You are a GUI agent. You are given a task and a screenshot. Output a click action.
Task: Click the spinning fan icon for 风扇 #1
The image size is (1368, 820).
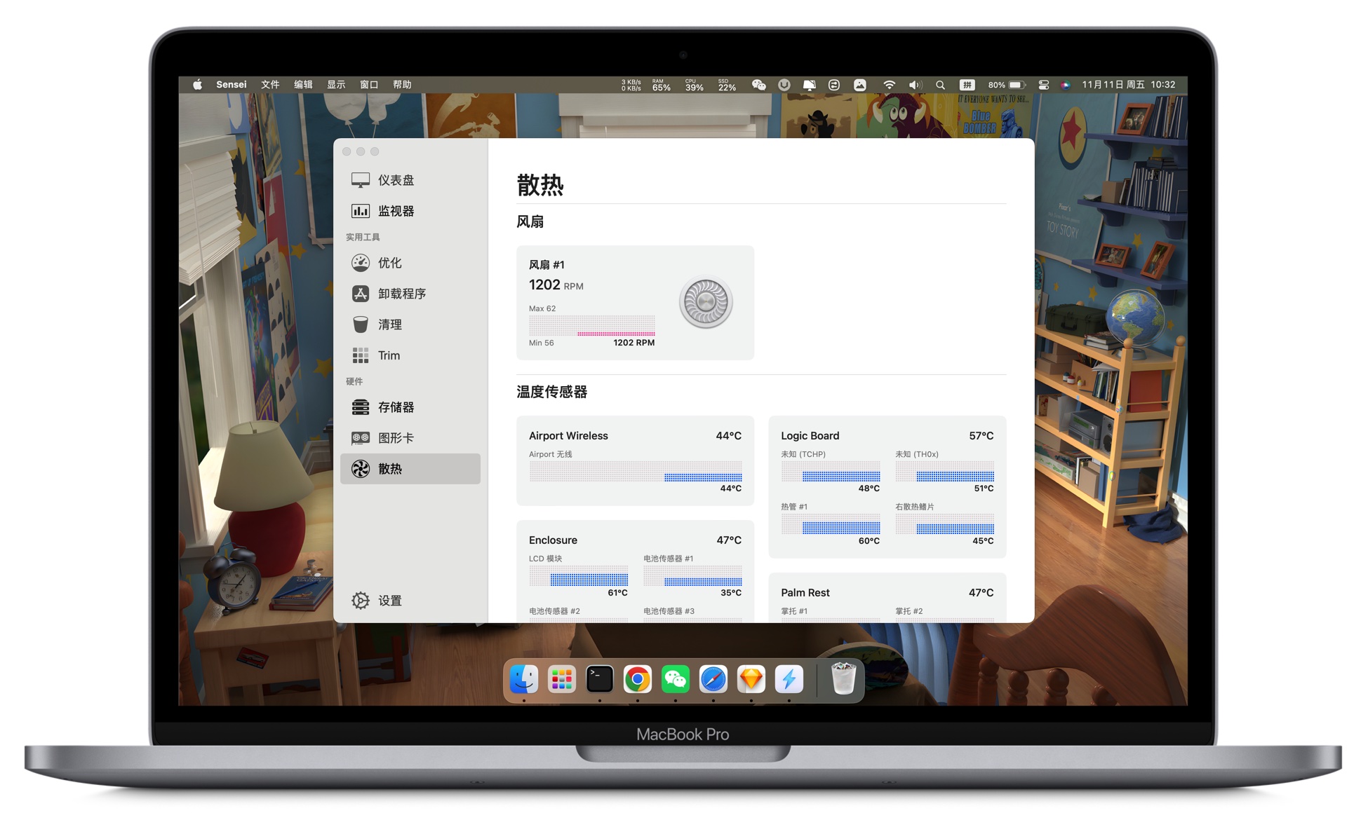point(706,302)
